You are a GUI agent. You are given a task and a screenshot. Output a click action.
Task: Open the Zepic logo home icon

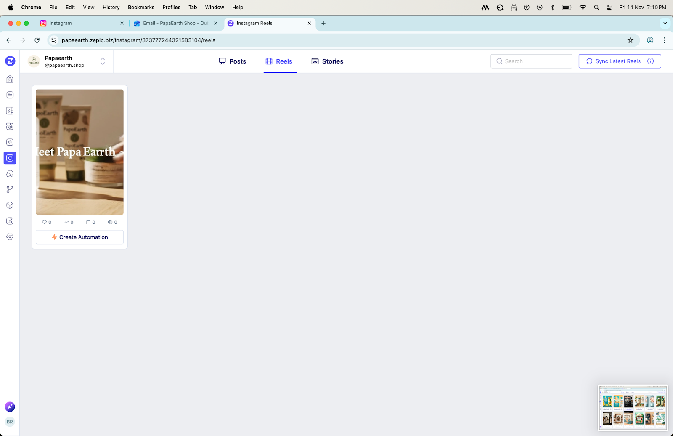[10, 61]
